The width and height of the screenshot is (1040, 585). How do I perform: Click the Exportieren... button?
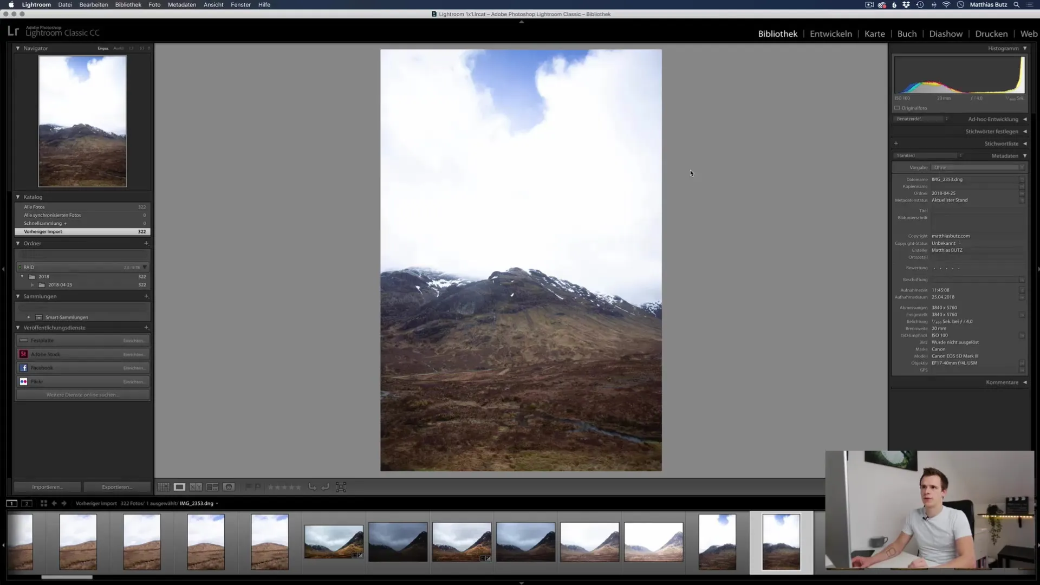coord(117,487)
